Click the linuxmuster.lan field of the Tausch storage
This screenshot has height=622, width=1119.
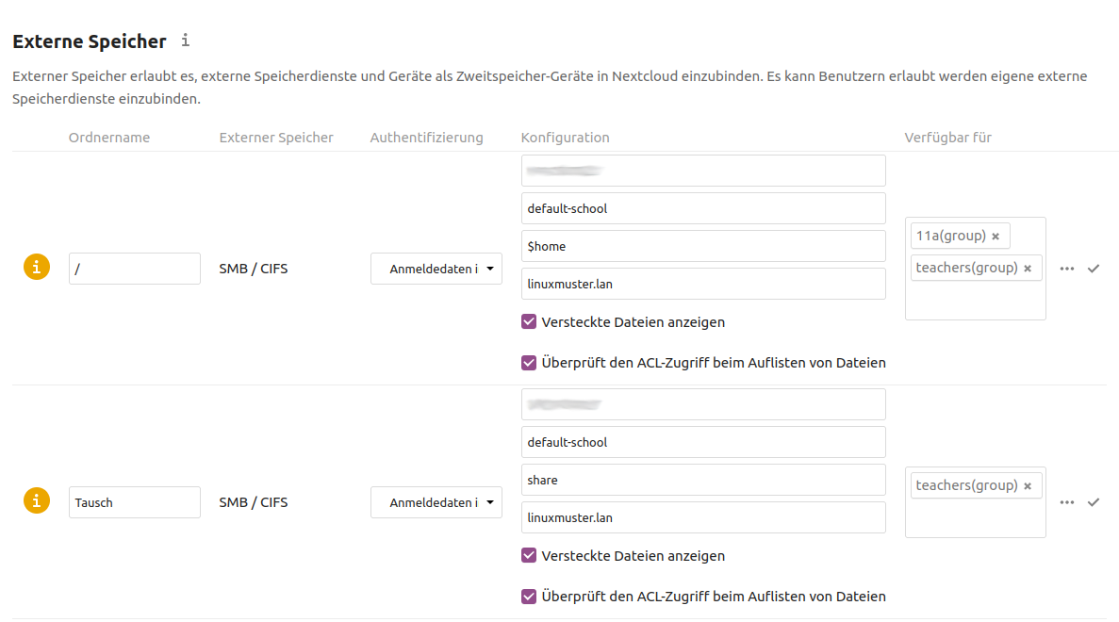(x=703, y=517)
